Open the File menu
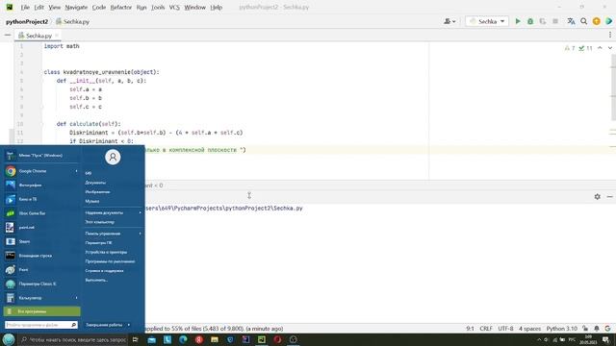Image resolution: width=616 pixels, height=346 pixels. (25, 7)
